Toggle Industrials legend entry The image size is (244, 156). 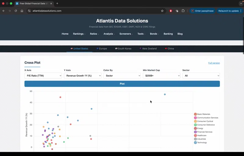click(x=200, y=139)
